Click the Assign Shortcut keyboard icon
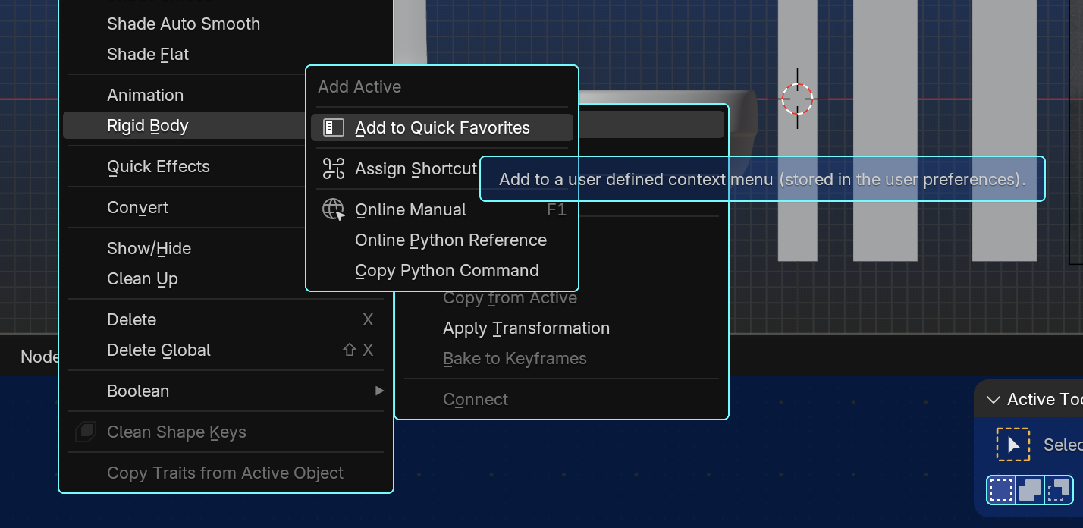Viewport: 1083px width, 528px height. click(334, 168)
